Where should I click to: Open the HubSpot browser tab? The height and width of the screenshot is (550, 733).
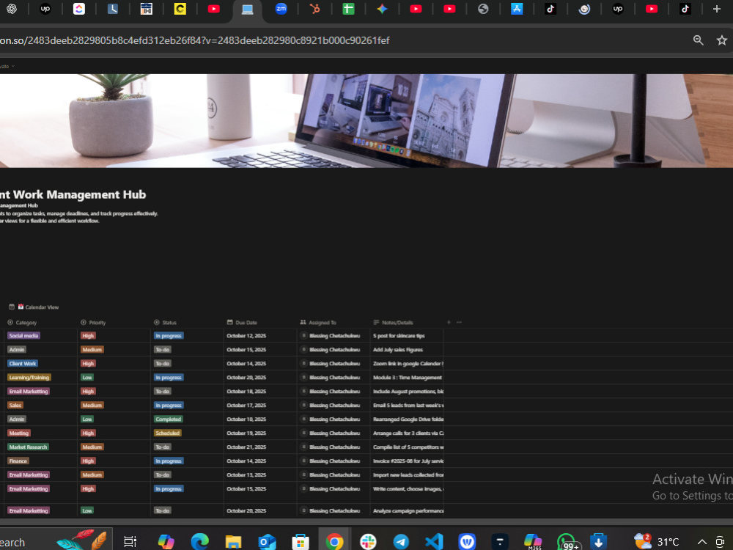[x=314, y=9]
